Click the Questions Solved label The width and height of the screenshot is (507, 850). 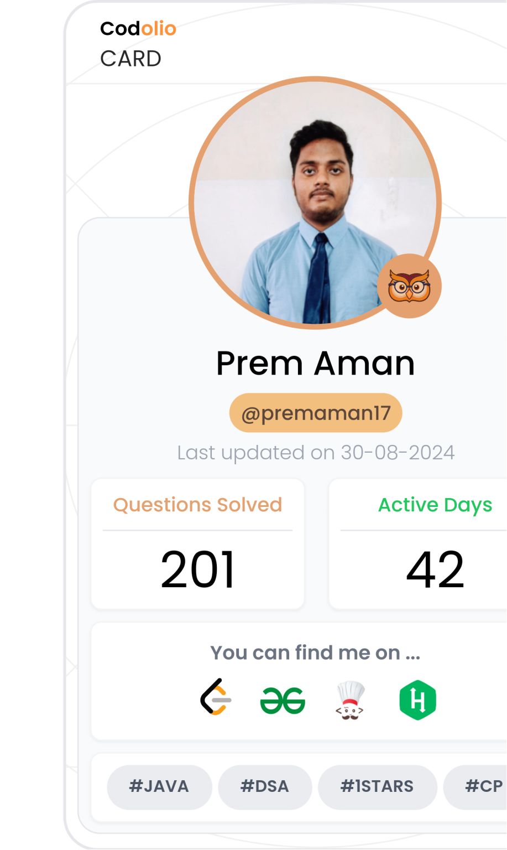pos(197,505)
